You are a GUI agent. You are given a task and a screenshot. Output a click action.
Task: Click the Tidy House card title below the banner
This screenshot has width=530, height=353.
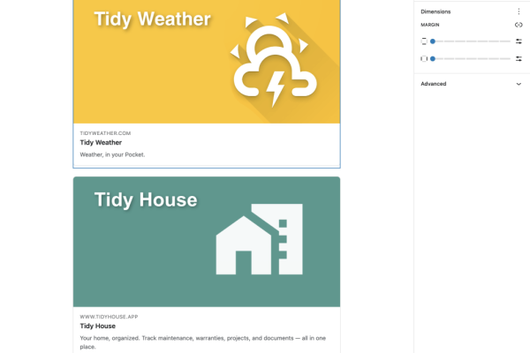[x=97, y=326]
